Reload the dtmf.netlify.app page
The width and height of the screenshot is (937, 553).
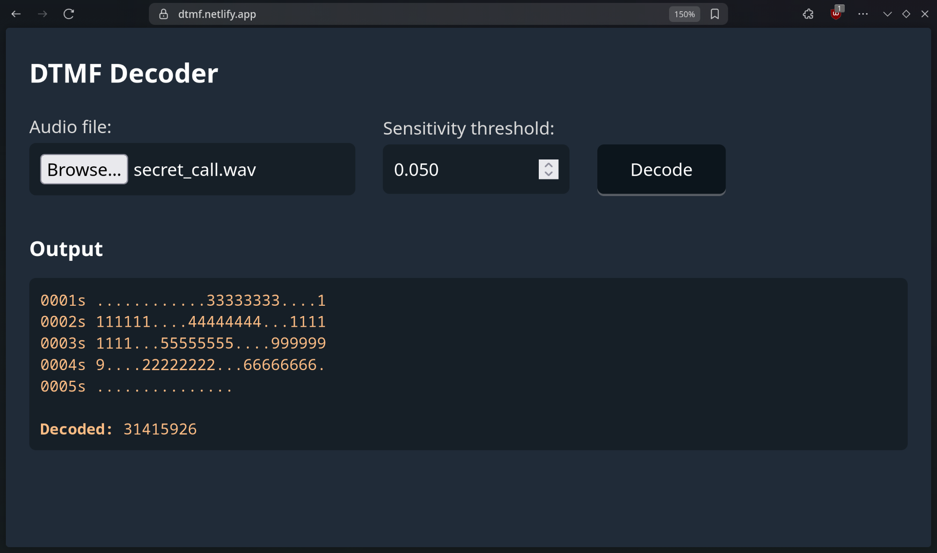point(68,14)
